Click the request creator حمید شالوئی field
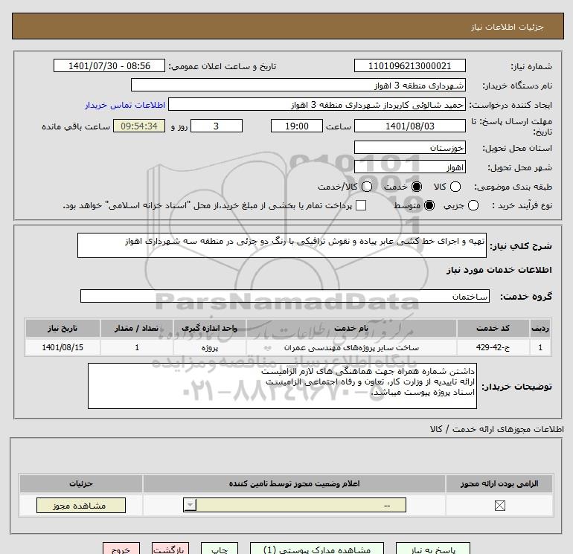Screen dimensions: 573x554 click(x=317, y=105)
